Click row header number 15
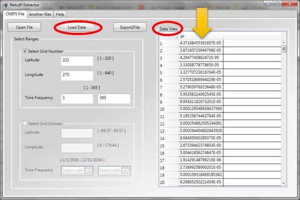 [169, 146]
